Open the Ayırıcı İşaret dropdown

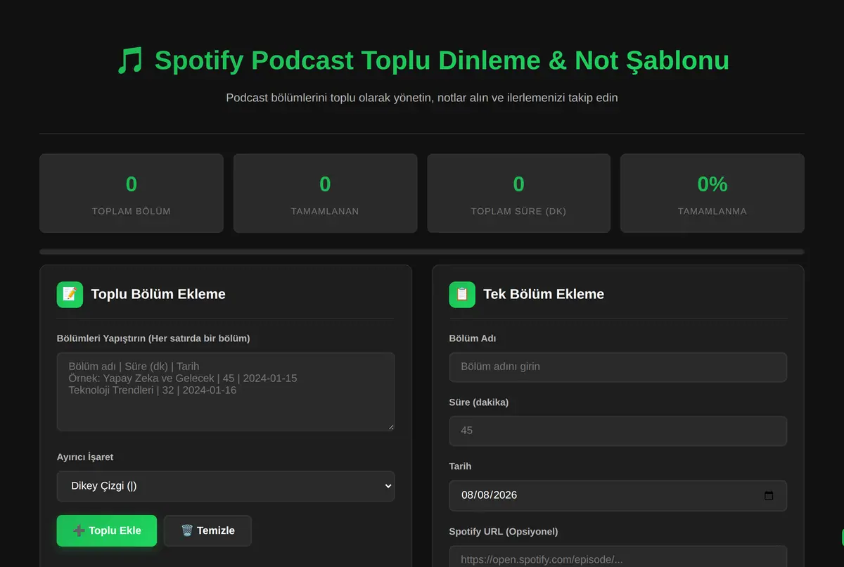226,486
